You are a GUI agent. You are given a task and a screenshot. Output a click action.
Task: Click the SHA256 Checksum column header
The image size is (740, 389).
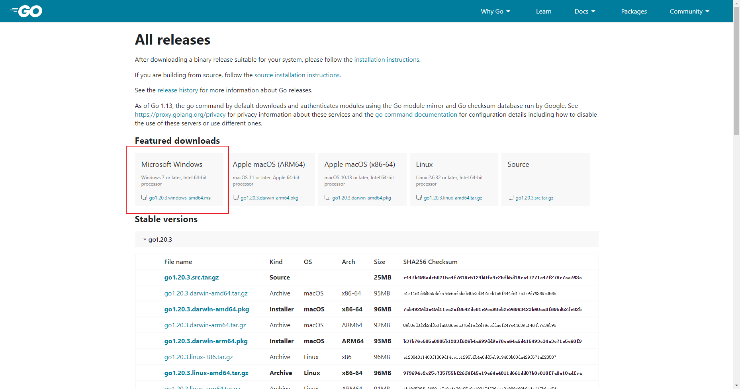430,262
